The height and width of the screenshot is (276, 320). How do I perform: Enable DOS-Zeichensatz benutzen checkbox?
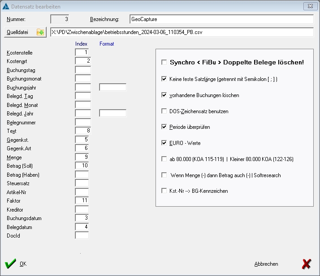[x=164, y=111]
